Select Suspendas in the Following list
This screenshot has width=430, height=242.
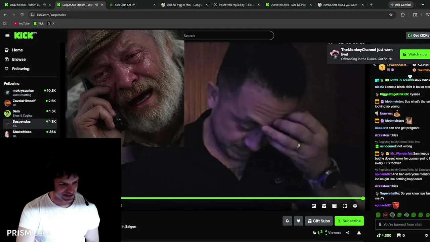coord(30,123)
